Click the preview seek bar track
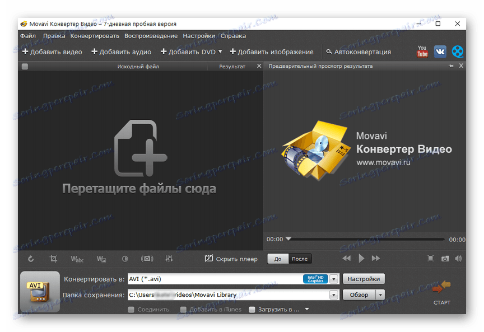 (x=367, y=240)
